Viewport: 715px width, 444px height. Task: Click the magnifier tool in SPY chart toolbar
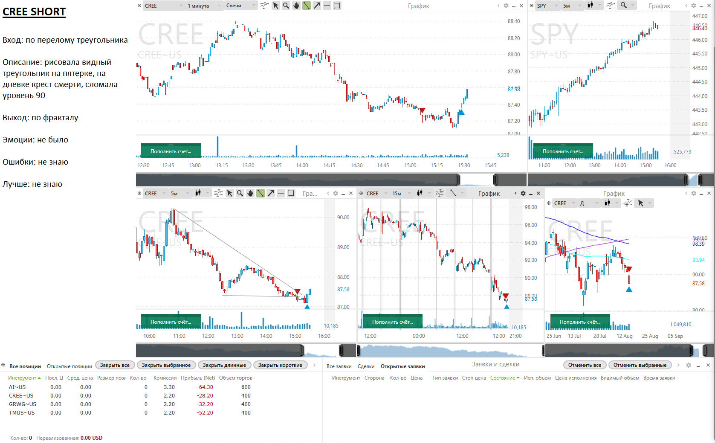pos(624,5)
